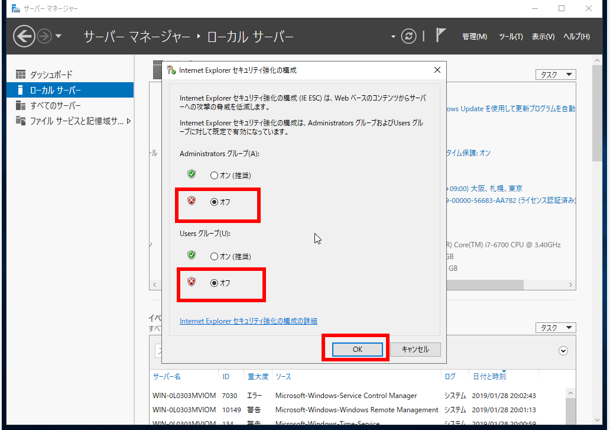Screen dimensions: 610x430
Task: Open the dropdown arrow left of refresh
Action: (x=393, y=37)
